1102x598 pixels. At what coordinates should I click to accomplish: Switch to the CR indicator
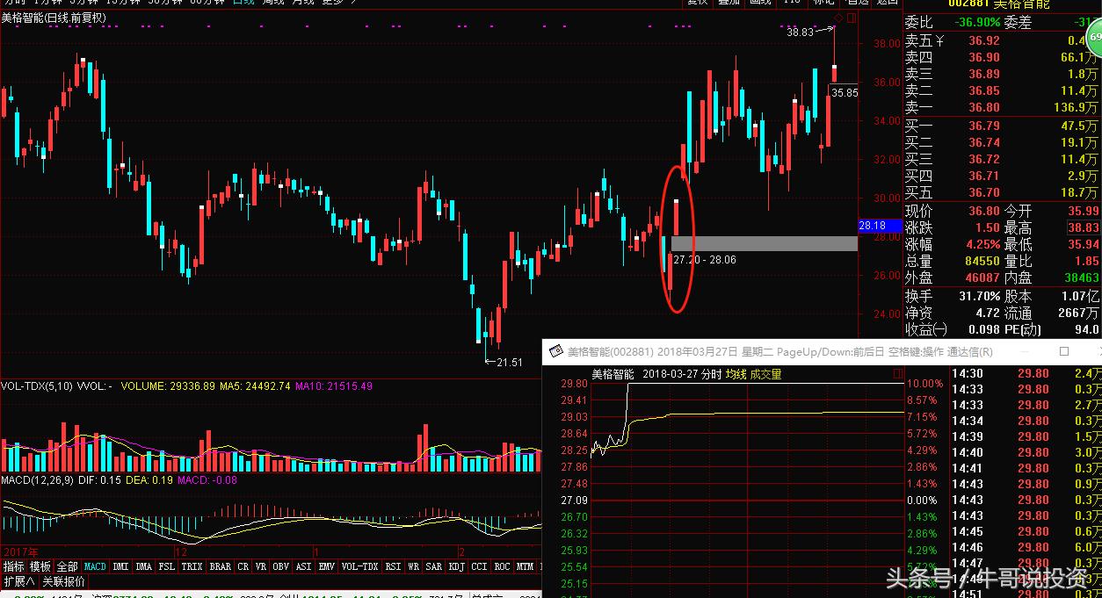(x=243, y=566)
